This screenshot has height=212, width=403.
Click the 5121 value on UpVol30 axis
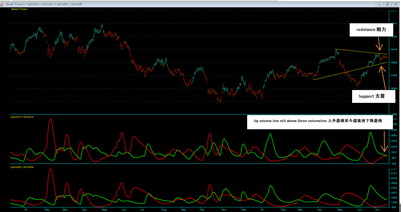pos(394,173)
